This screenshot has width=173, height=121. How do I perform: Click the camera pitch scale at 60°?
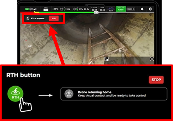(x=30, y=46)
